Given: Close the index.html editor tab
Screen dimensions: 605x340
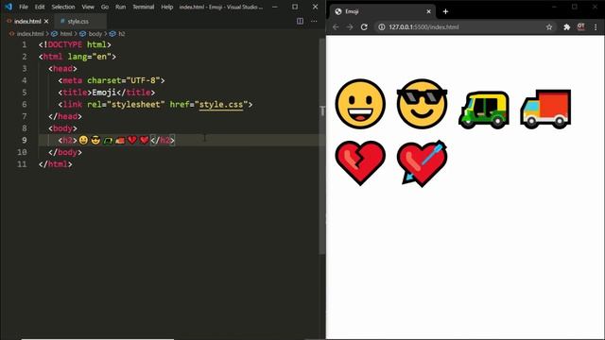Looking at the screenshot, I should (x=46, y=22).
